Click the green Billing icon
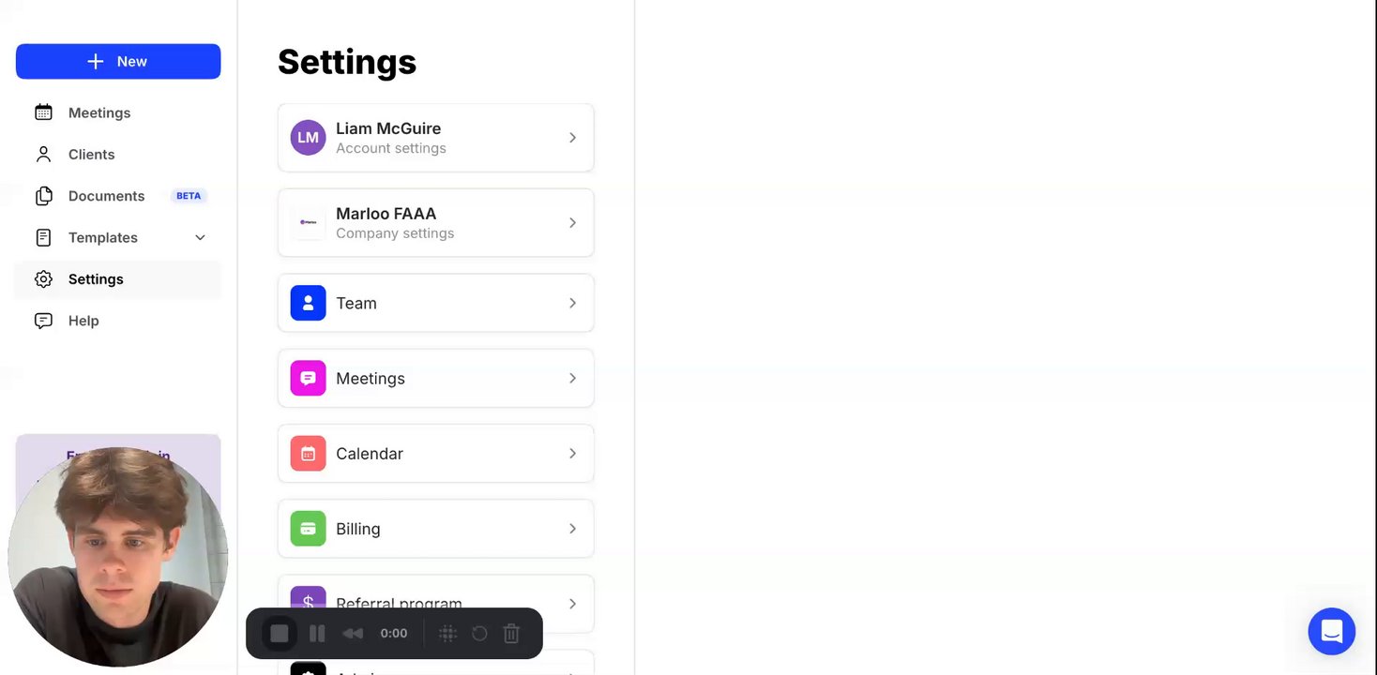This screenshot has height=675, width=1377. click(x=308, y=529)
